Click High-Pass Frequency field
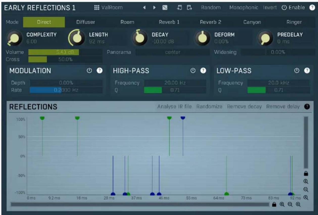 tap(175, 83)
